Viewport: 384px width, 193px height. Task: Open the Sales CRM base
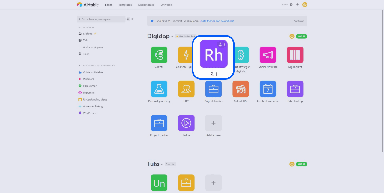241,89
